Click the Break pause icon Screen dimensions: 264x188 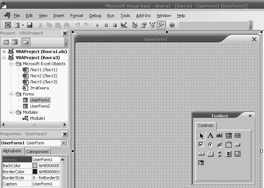click(106, 25)
